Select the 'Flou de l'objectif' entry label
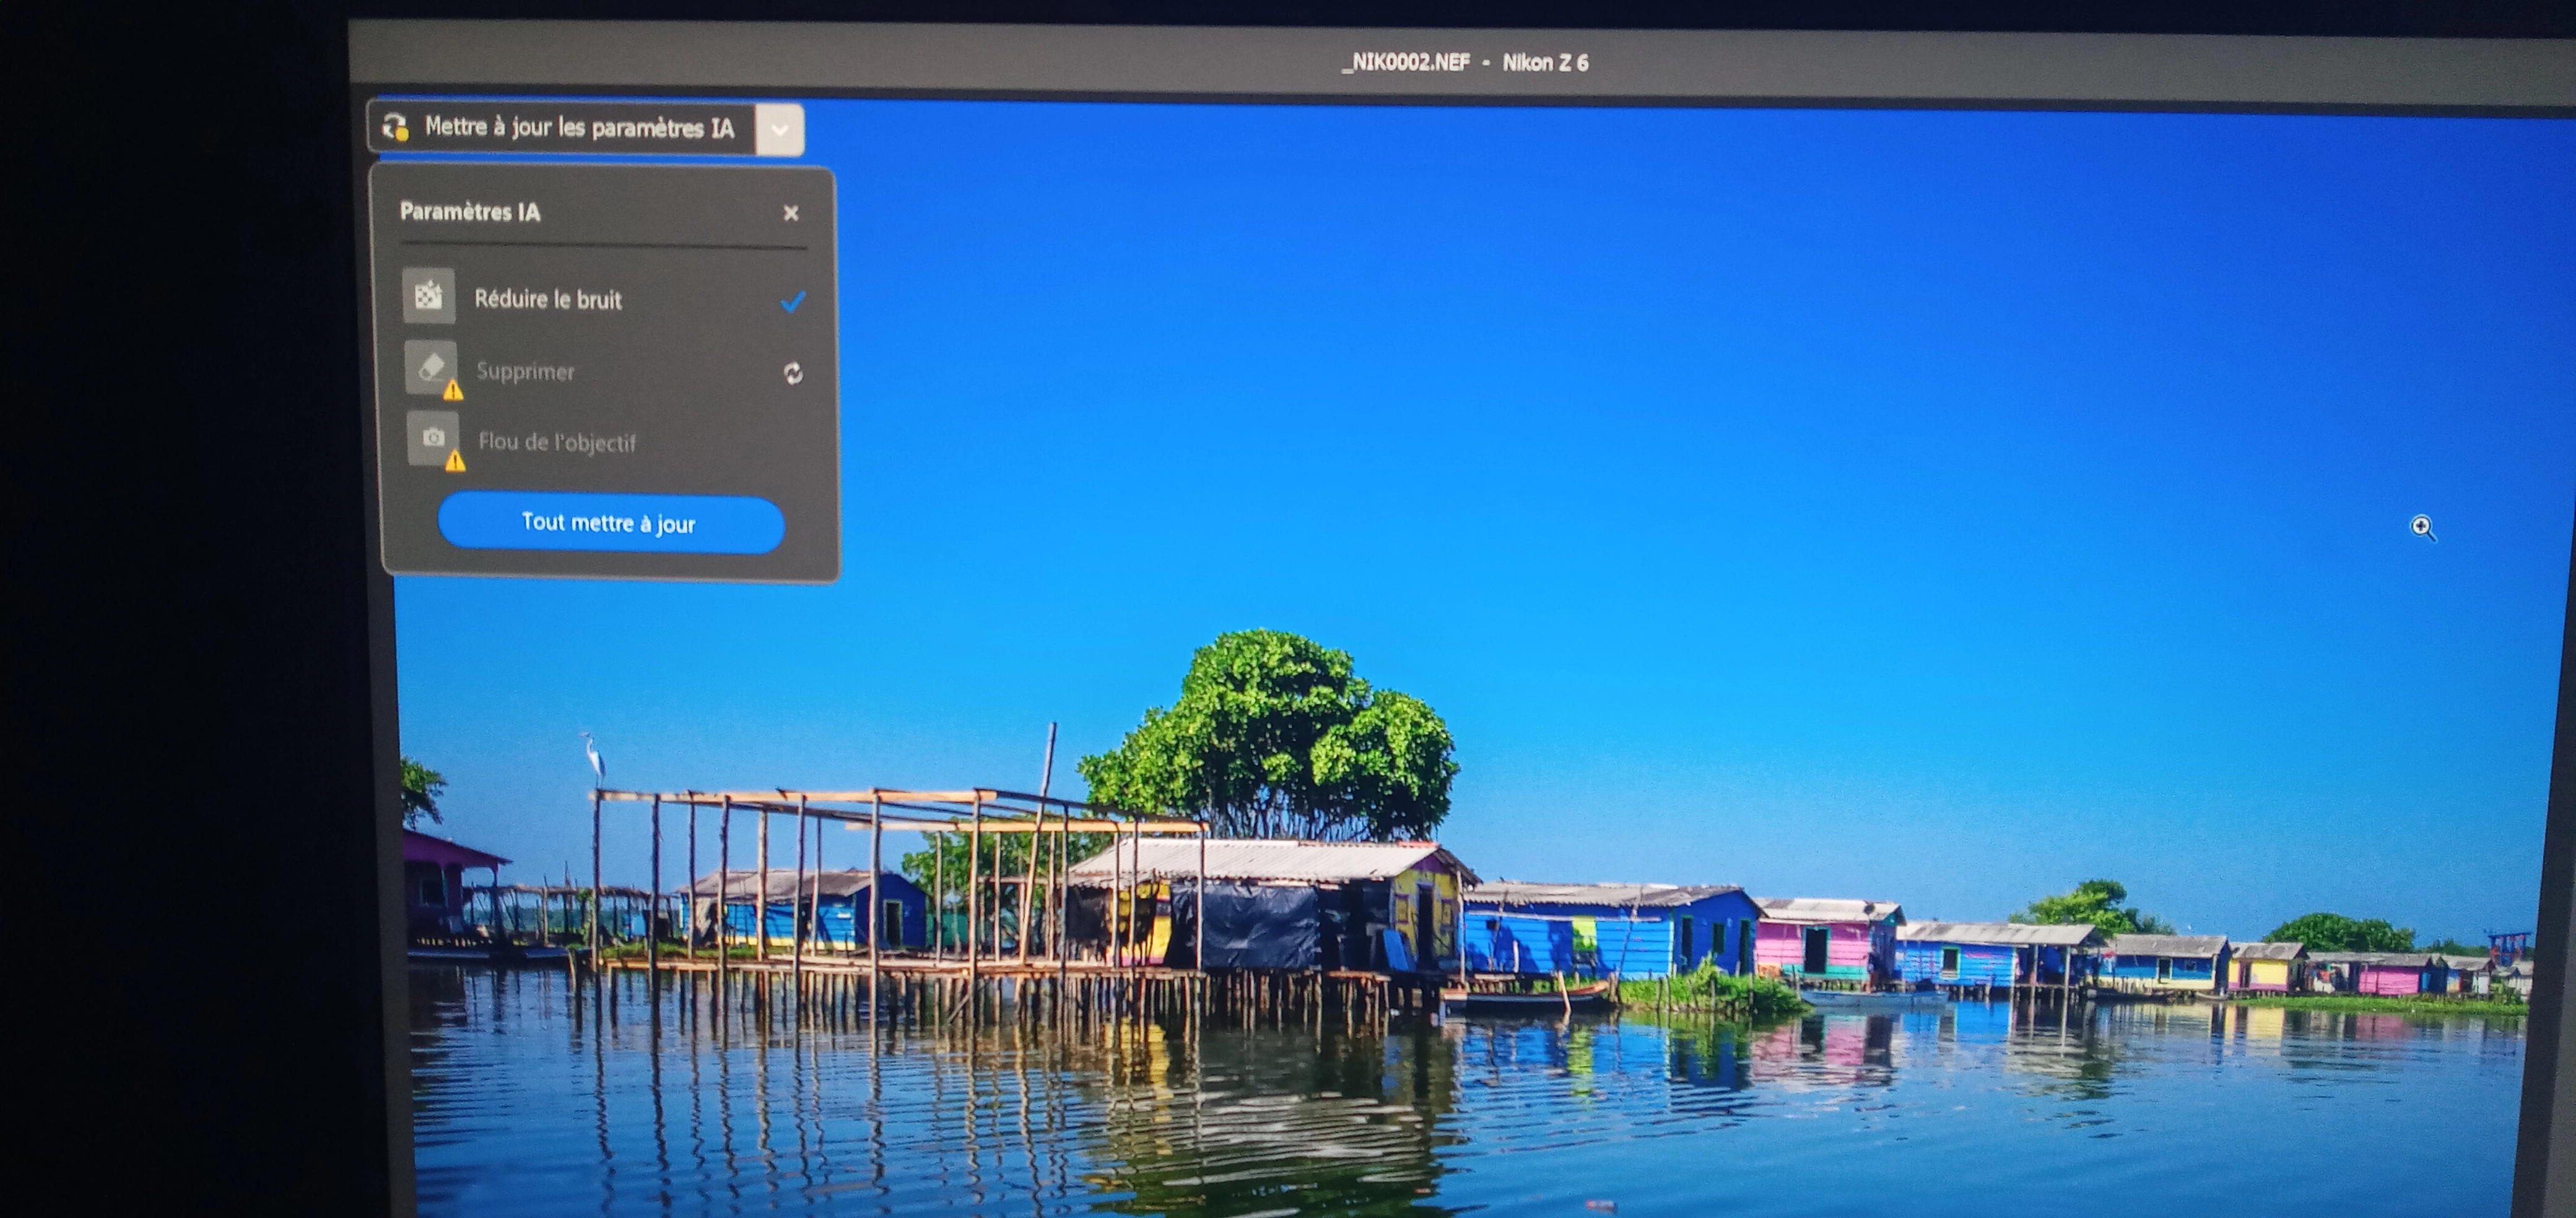Image resolution: width=2576 pixels, height=1218 pixels. tap(556, 443)
